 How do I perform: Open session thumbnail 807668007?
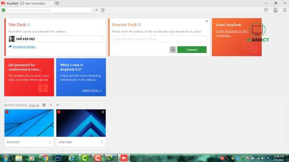pyautogui.click(x=29, y=123)
